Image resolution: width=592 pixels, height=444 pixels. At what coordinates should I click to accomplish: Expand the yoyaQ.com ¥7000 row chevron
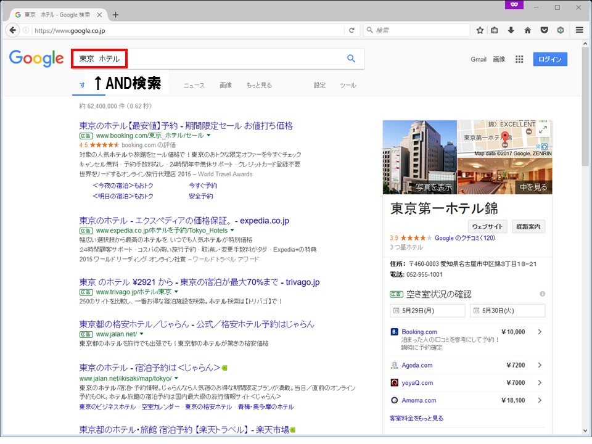coord(540,382)
